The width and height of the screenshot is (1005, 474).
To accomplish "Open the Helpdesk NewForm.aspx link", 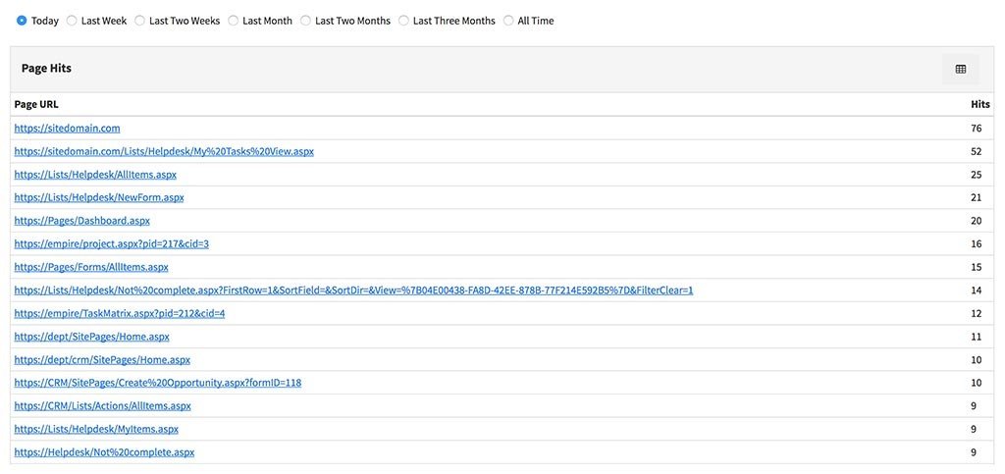I will 99,197.
